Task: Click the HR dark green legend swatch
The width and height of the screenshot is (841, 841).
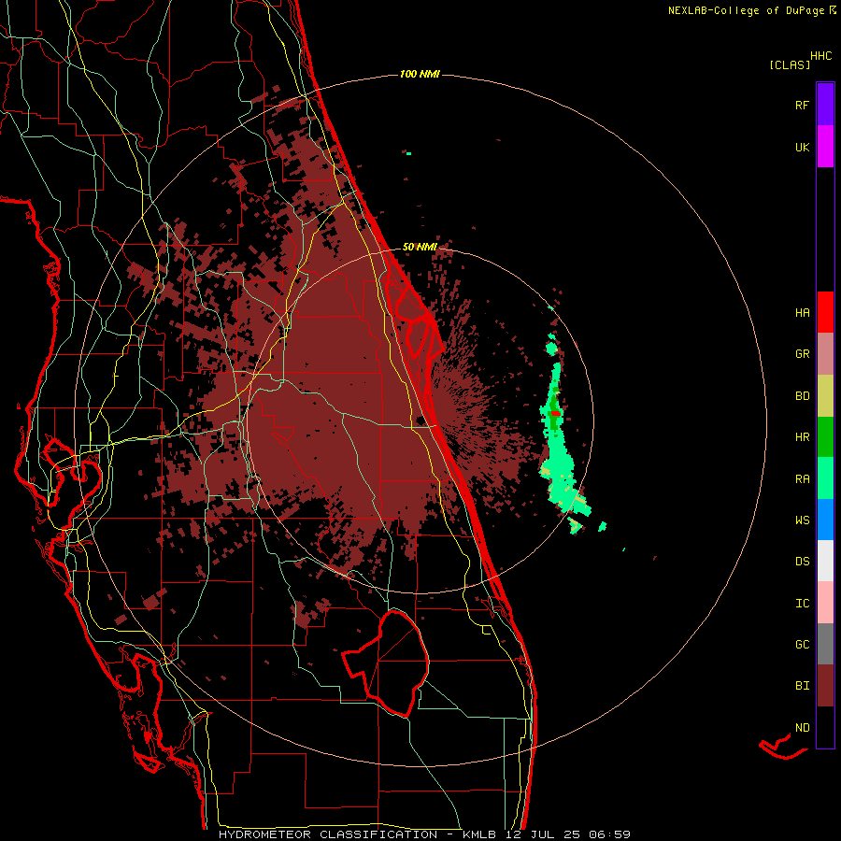Action: coord(825,437)
